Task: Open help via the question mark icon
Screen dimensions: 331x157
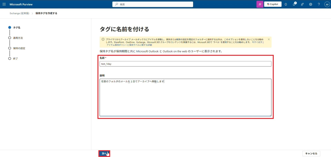Action: point(319,4)
